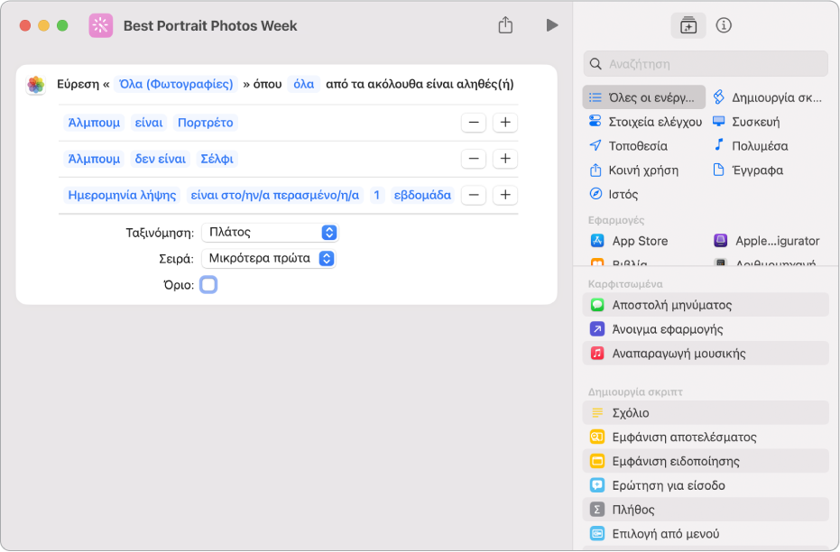This screenshot has width=840, height=552.
Task: Open App Store app actions
Action: click(x=629, y=241)
